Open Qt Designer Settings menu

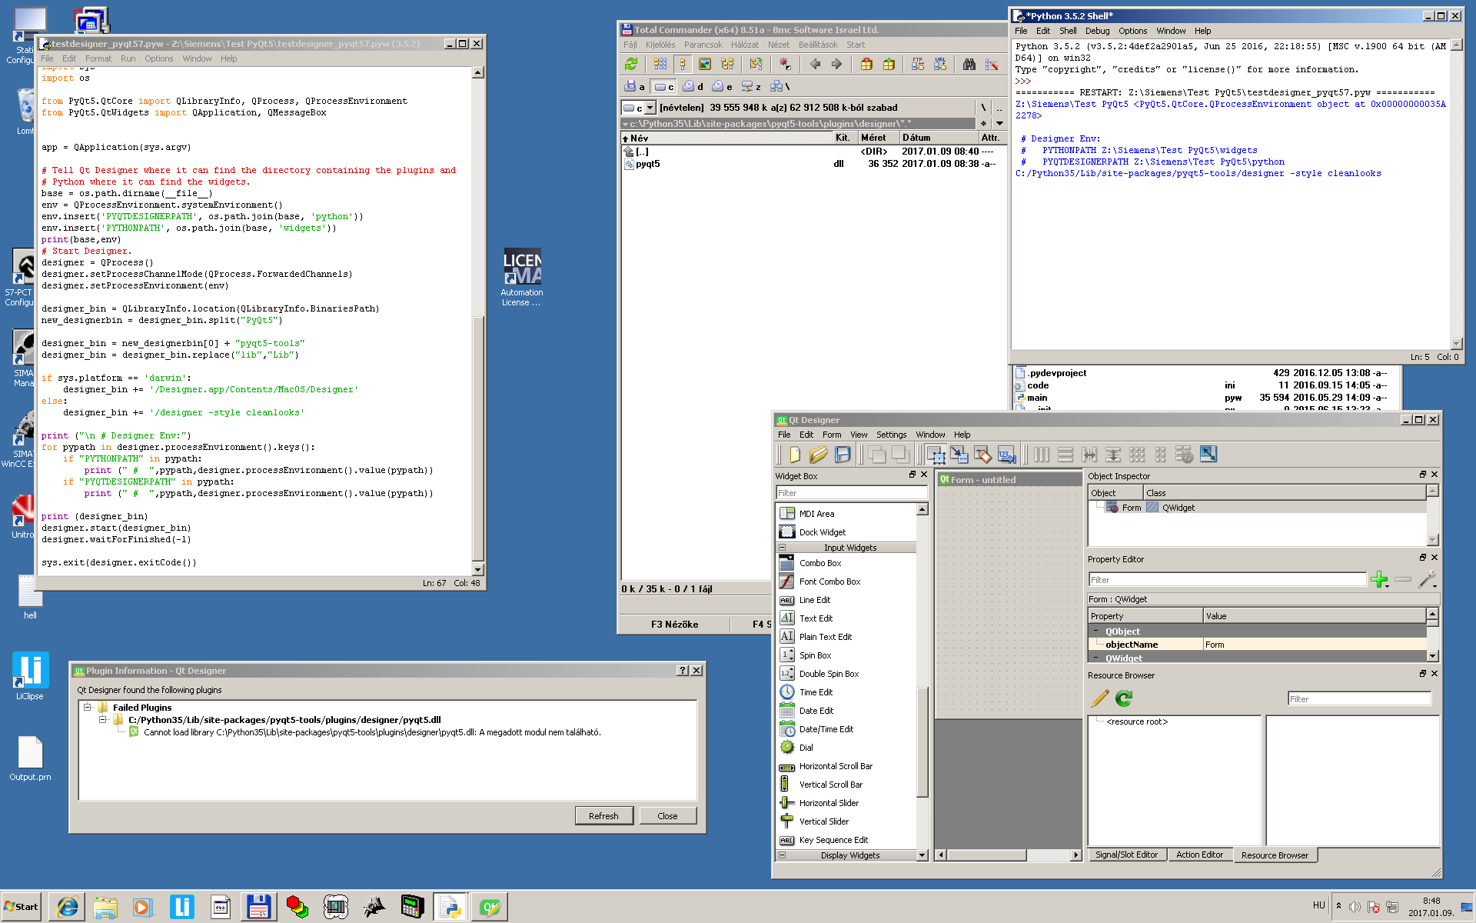click(892, 434)
